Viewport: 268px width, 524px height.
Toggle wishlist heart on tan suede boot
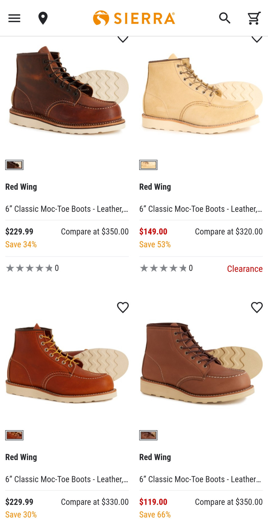pos(257,39)
